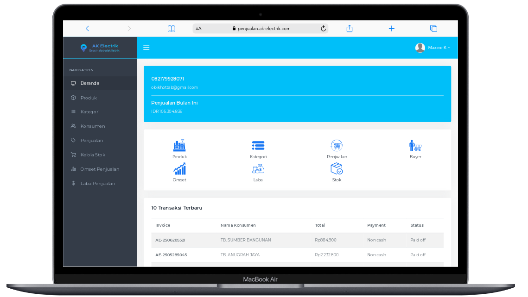The width and height of the screenshot is (528, 297).
Task: Click the Maxine K profile avatar
Action: tap(420, 48)
